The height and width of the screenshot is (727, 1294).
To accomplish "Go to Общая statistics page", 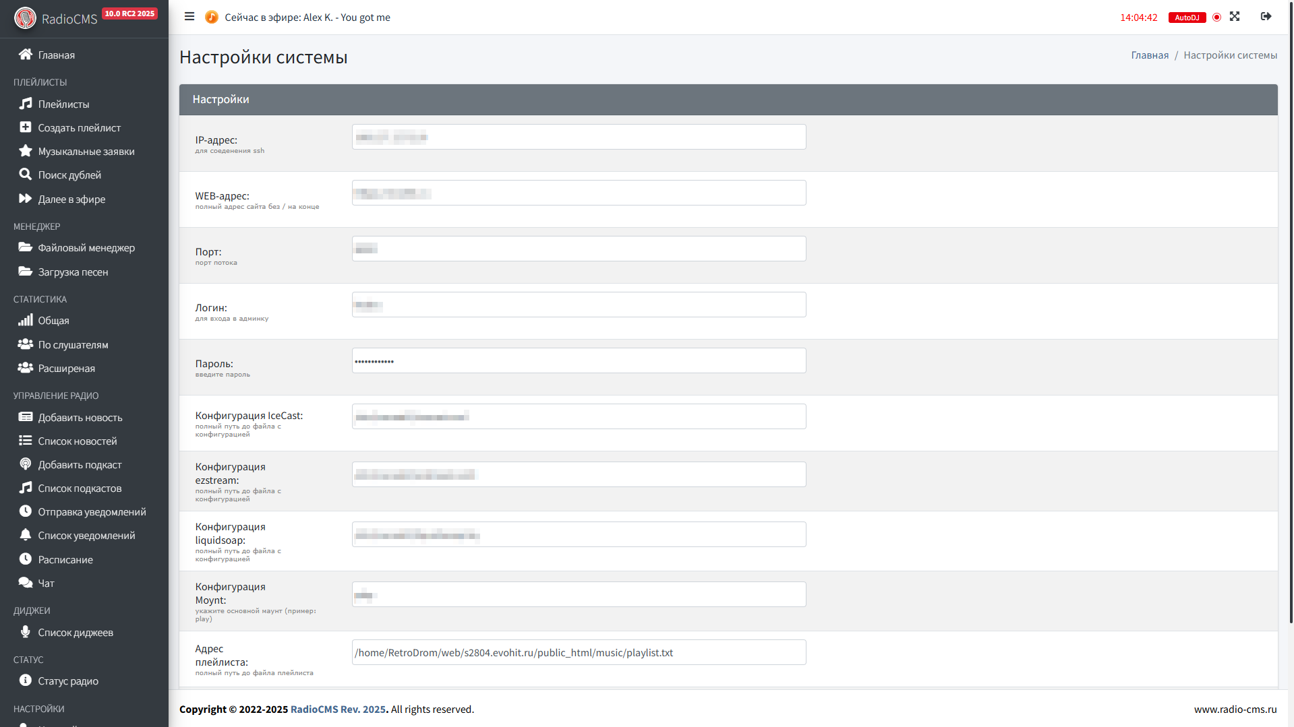I will tap(53, 321).
